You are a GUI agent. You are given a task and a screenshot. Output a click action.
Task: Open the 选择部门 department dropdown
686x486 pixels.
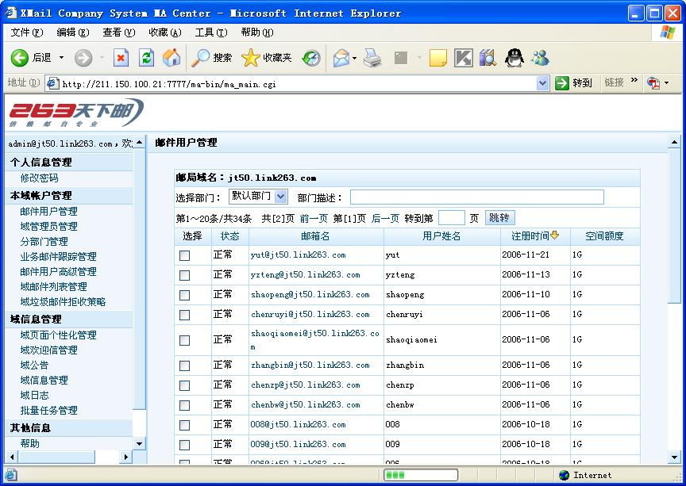tap(258, 197)
